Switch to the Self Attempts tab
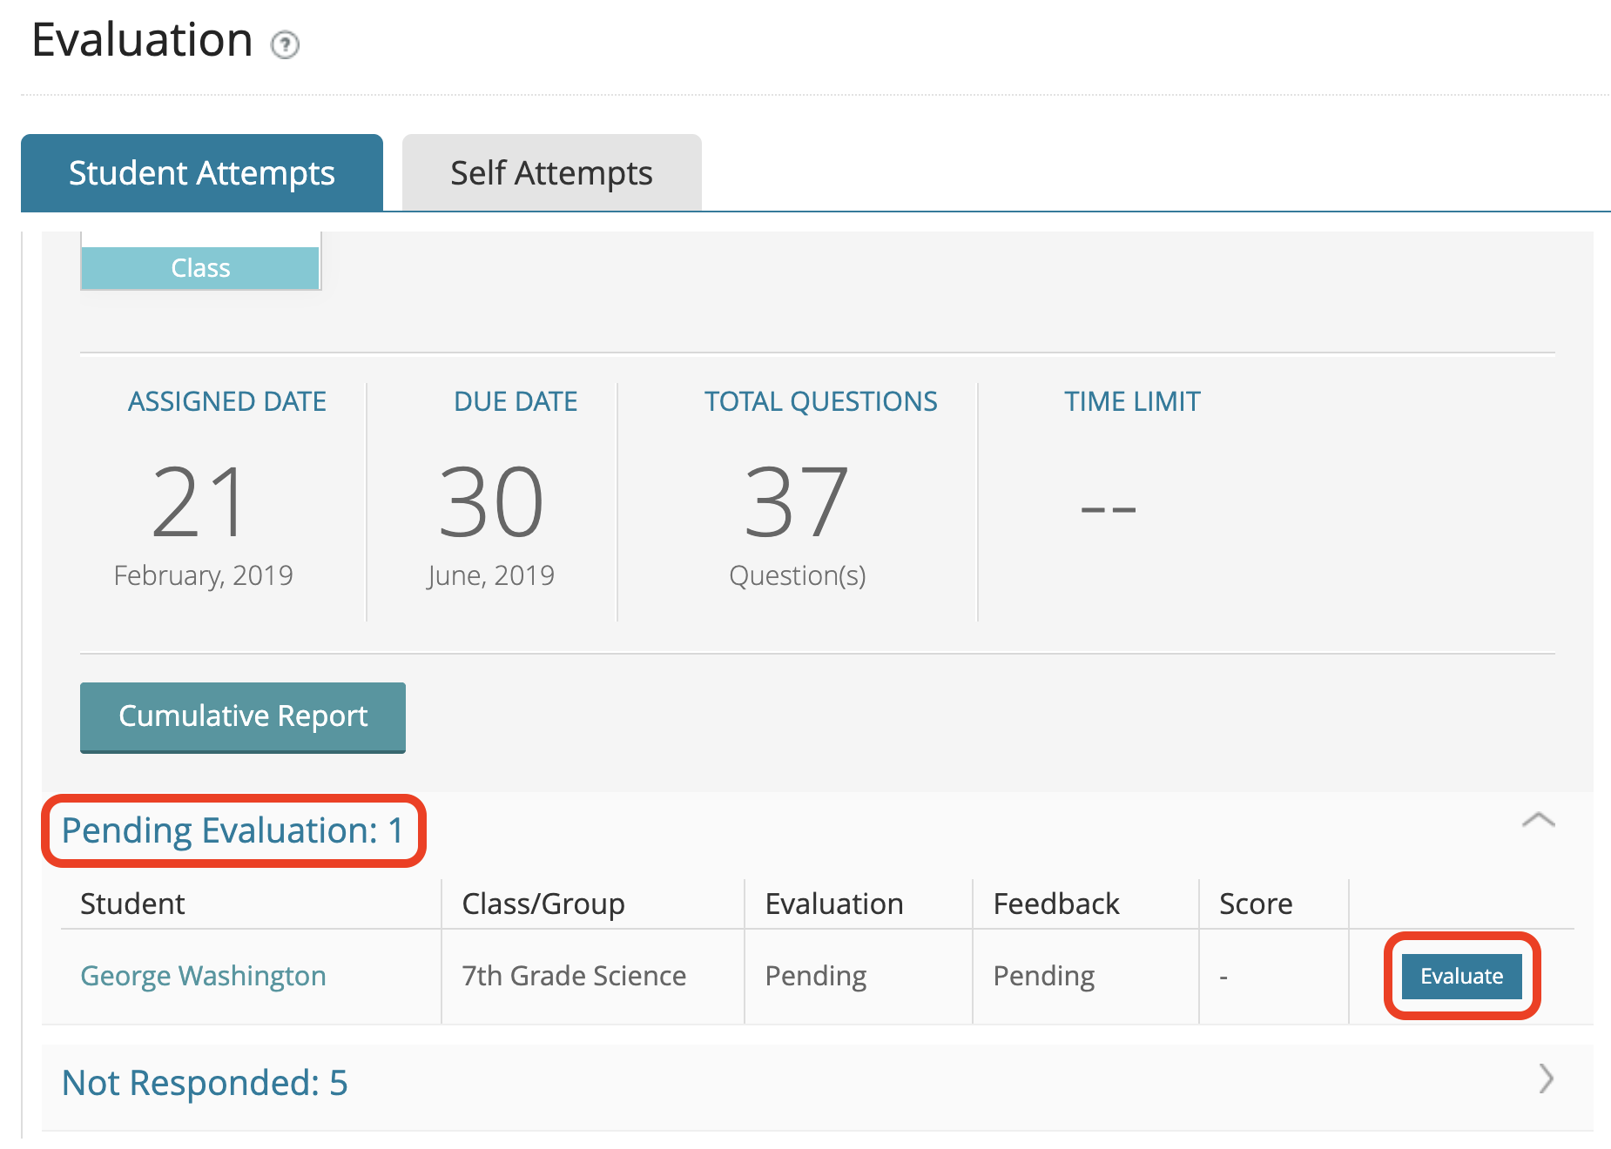 pos(551,173)
